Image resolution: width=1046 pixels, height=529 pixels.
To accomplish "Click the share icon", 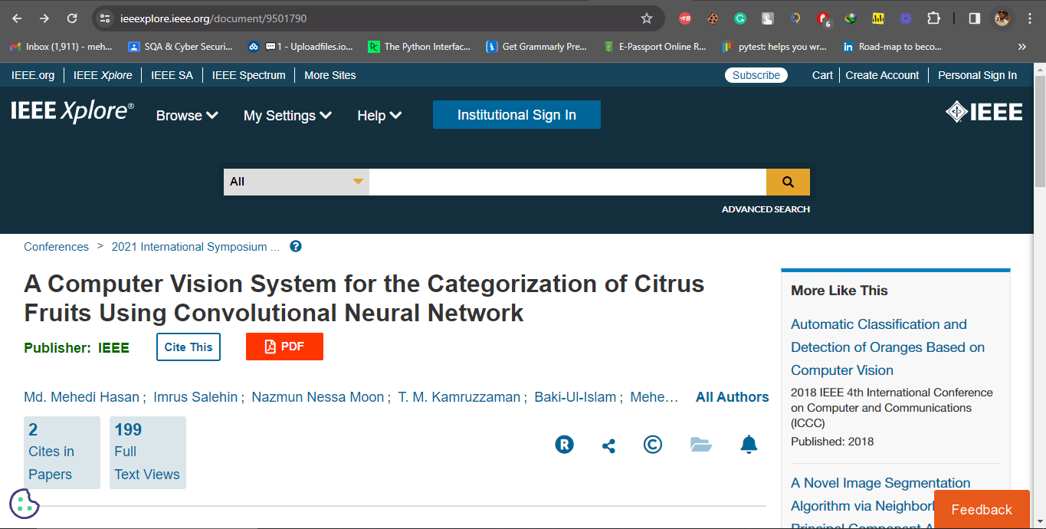I will pos(608,445).
